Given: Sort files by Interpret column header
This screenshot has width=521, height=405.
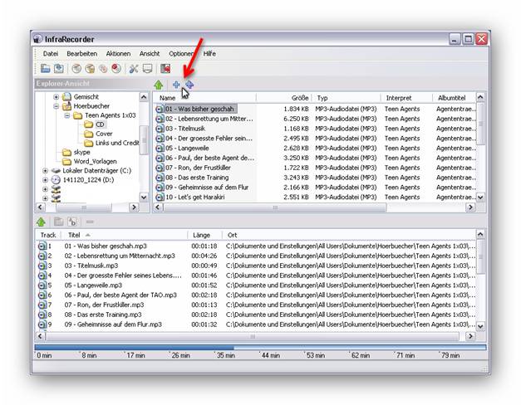Looking at the screenshot, I should (406, 98).
